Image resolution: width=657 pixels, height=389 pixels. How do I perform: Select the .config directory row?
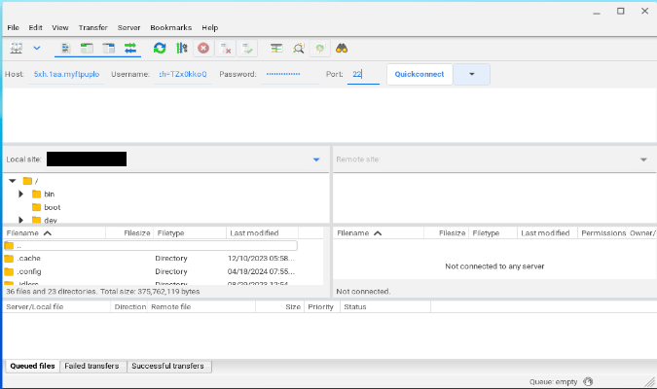coord(150,271)
